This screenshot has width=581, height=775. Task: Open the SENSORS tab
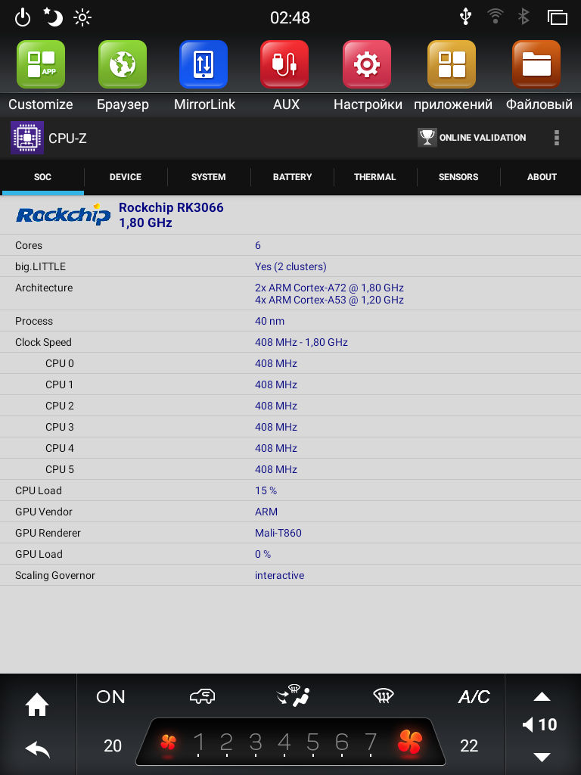[458, 177]
